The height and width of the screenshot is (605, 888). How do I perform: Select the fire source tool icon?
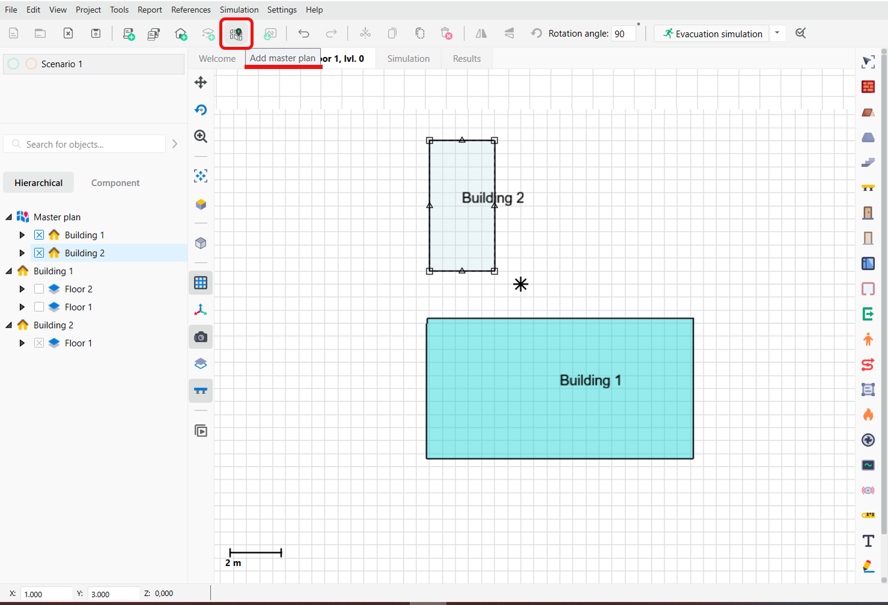click(x=868, y=415)
